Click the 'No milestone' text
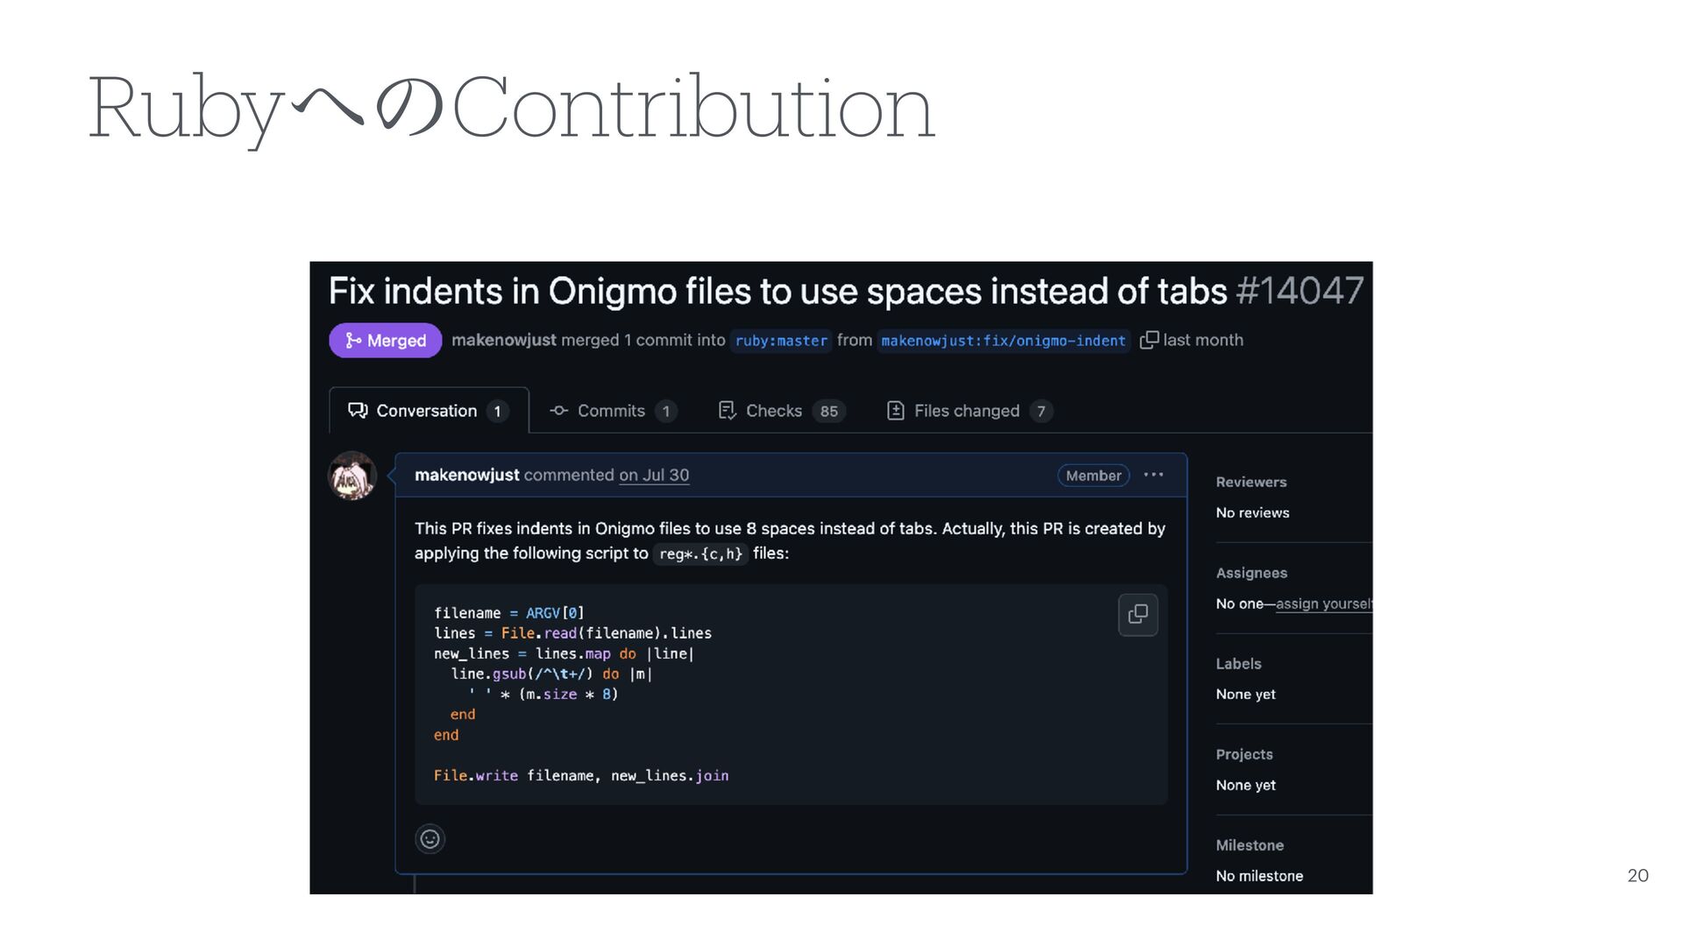Viewport: 1683px width, 946px height. coord(1259,876)
